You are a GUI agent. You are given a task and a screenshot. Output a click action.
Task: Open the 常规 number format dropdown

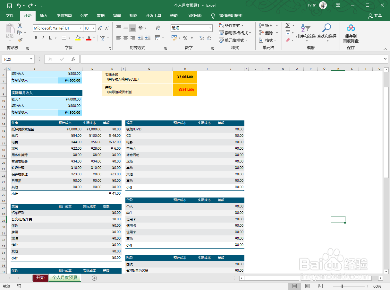point(211,28)
